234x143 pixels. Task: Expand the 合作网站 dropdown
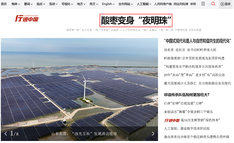126,4
